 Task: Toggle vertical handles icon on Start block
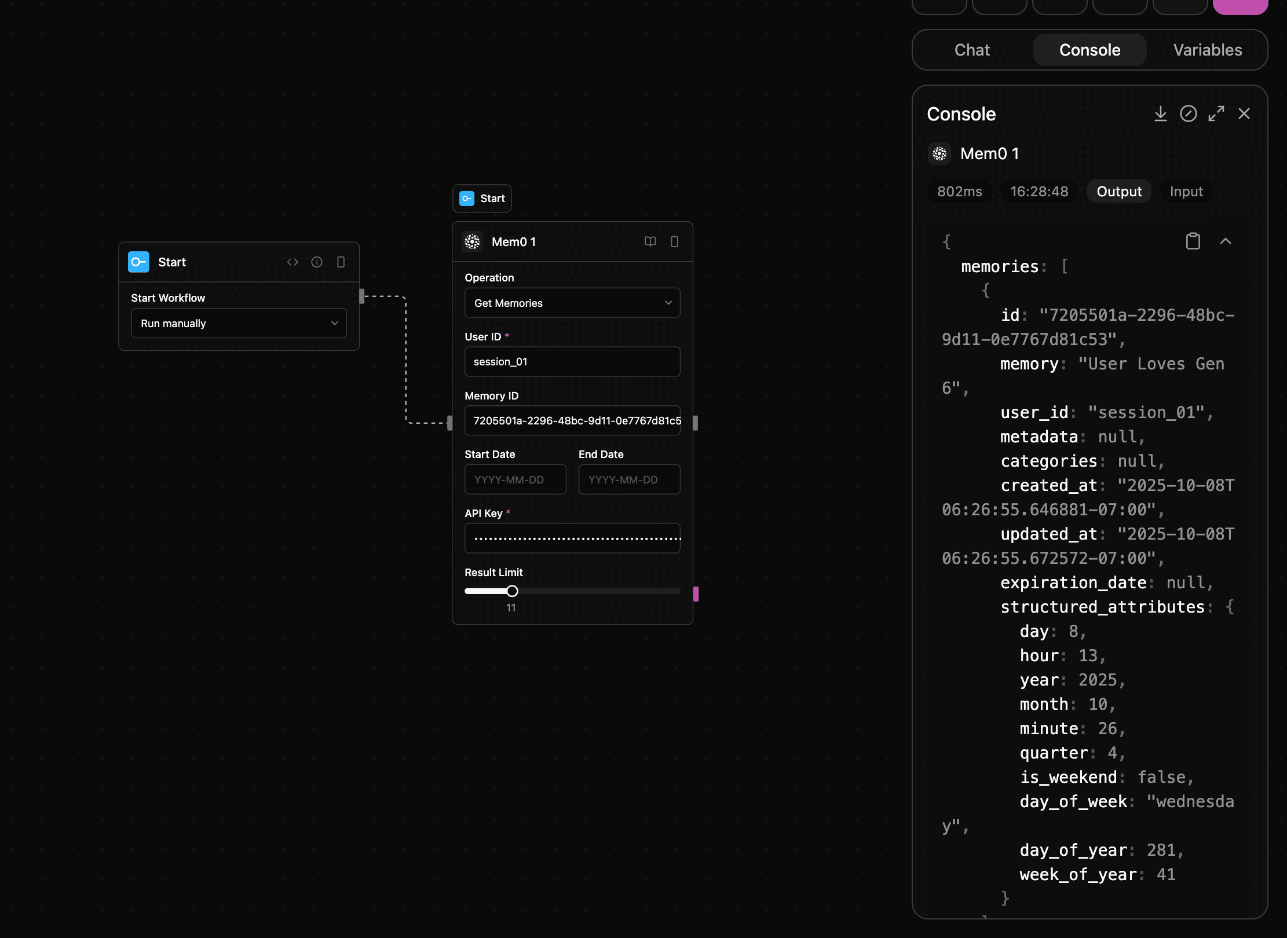click(x=341, y=262)
